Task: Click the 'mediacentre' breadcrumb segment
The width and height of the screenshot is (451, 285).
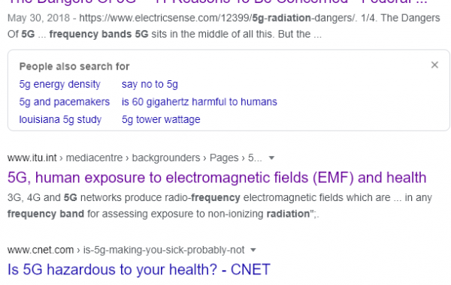Action: (95, 157)
